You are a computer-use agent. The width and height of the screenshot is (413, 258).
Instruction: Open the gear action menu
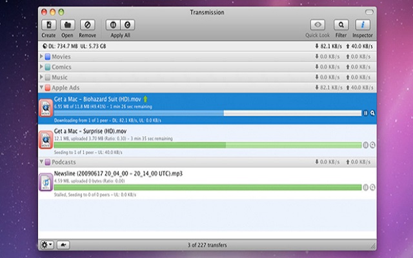click(48, 245)
